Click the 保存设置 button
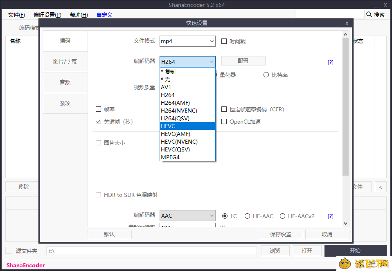Viewport: 392px width, 271px height. 281,234
